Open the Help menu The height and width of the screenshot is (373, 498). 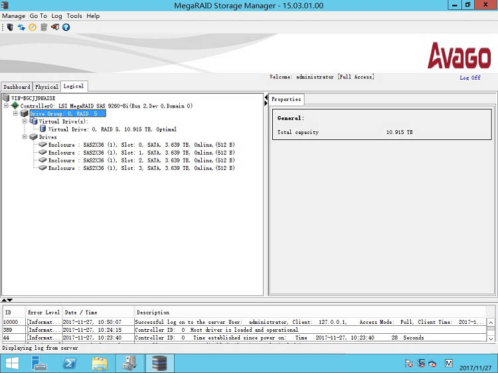point(93,16)
